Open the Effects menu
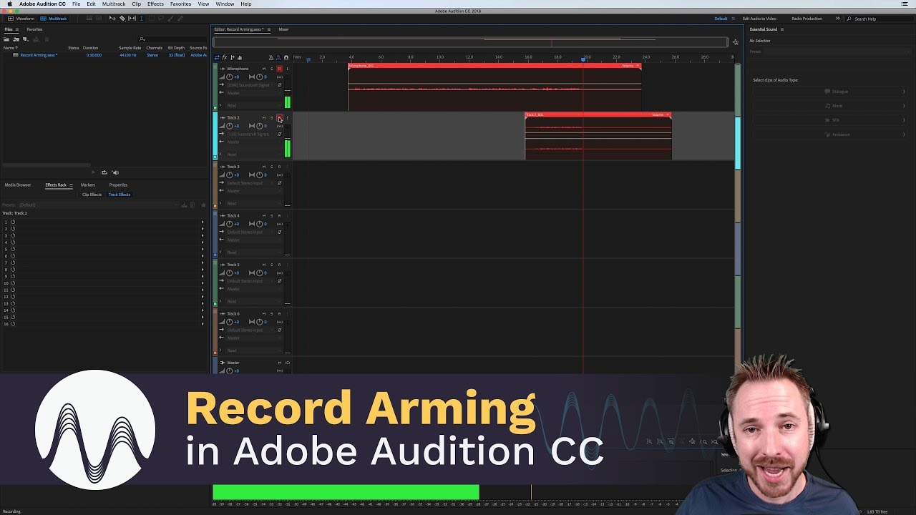The image size is (916, 515). pyautogui.click(x=155, y=4)
